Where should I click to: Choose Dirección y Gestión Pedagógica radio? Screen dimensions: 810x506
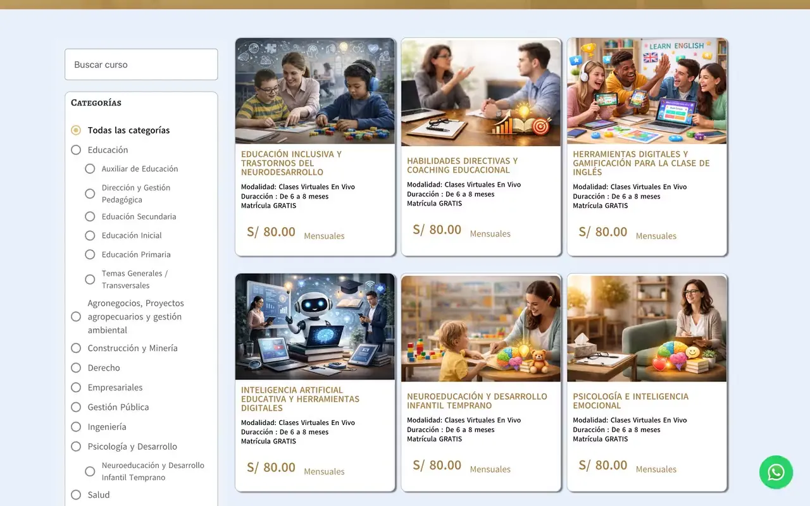[90, 194]
